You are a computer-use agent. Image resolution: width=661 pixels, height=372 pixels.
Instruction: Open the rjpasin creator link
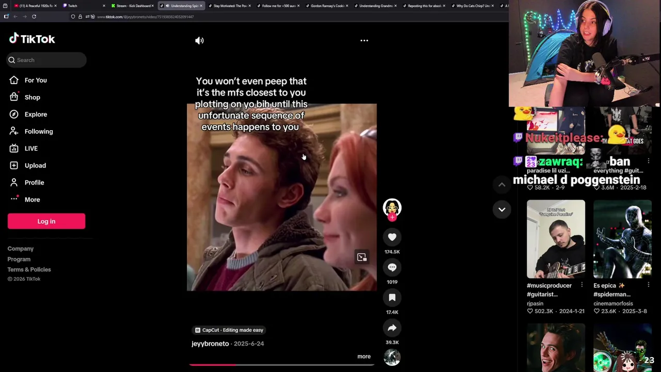click(535, 303)
